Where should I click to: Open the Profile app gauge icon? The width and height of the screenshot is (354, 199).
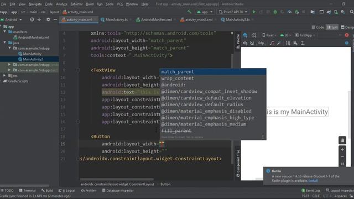click(289, 12)
